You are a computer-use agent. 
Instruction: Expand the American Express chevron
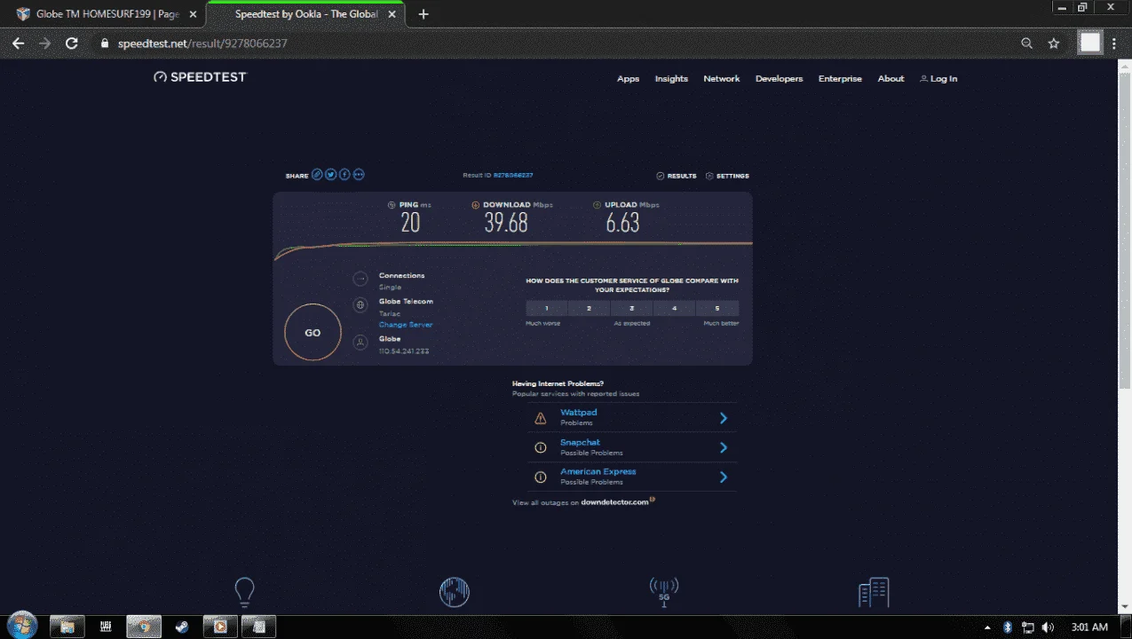pos(724,477)
